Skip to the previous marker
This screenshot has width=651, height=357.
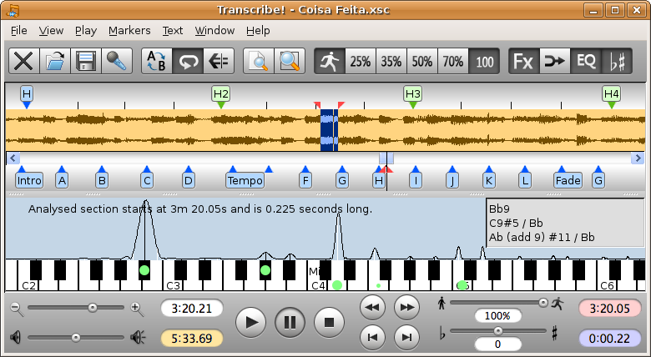[372, 338]
